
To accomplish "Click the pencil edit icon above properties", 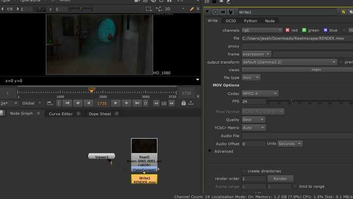I will tap(228, 2).
